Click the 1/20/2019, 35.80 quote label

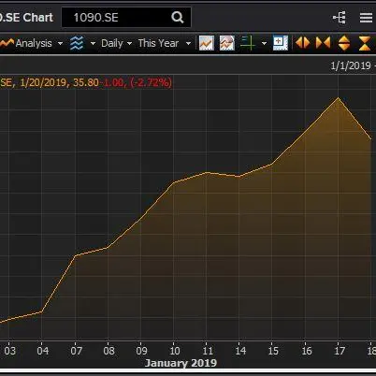[x=60, y=82]
